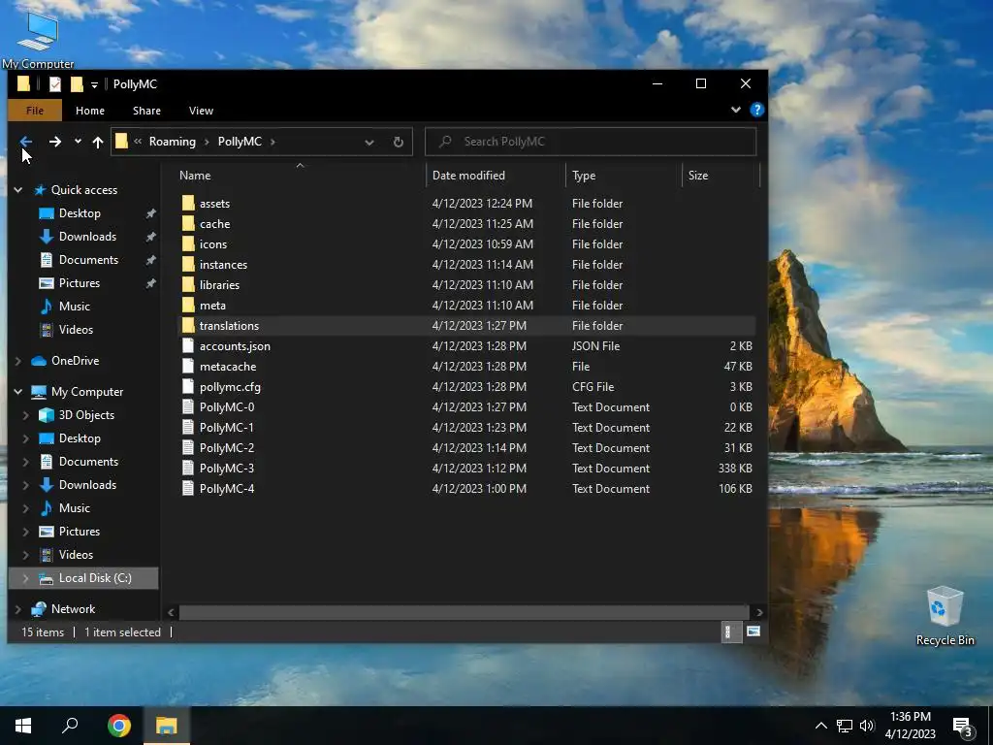993x745 pixels.
Task: Open pinned Documents under Quick access
Action: pos(88,260)
